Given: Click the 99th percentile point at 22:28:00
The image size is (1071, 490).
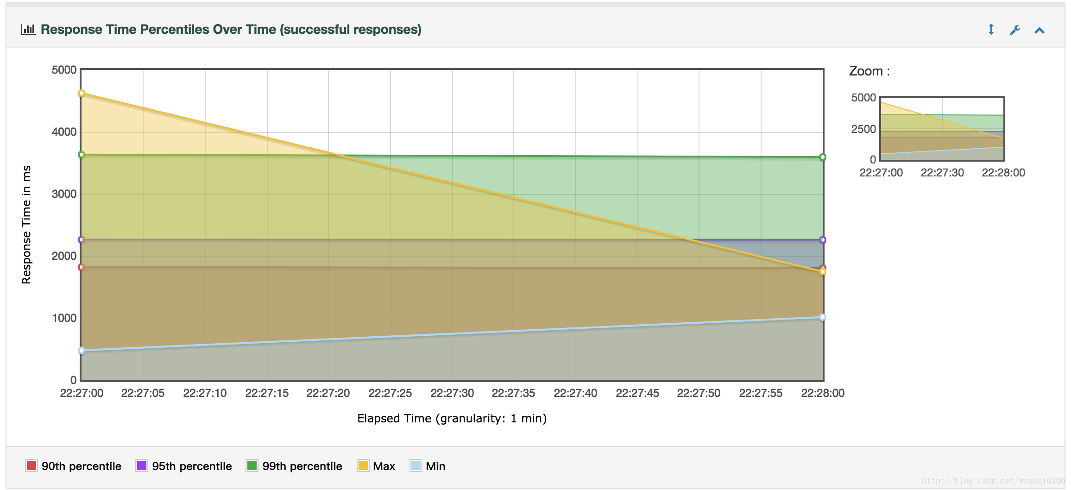Looking at the screenshot, I should click(x=823, y=157).
